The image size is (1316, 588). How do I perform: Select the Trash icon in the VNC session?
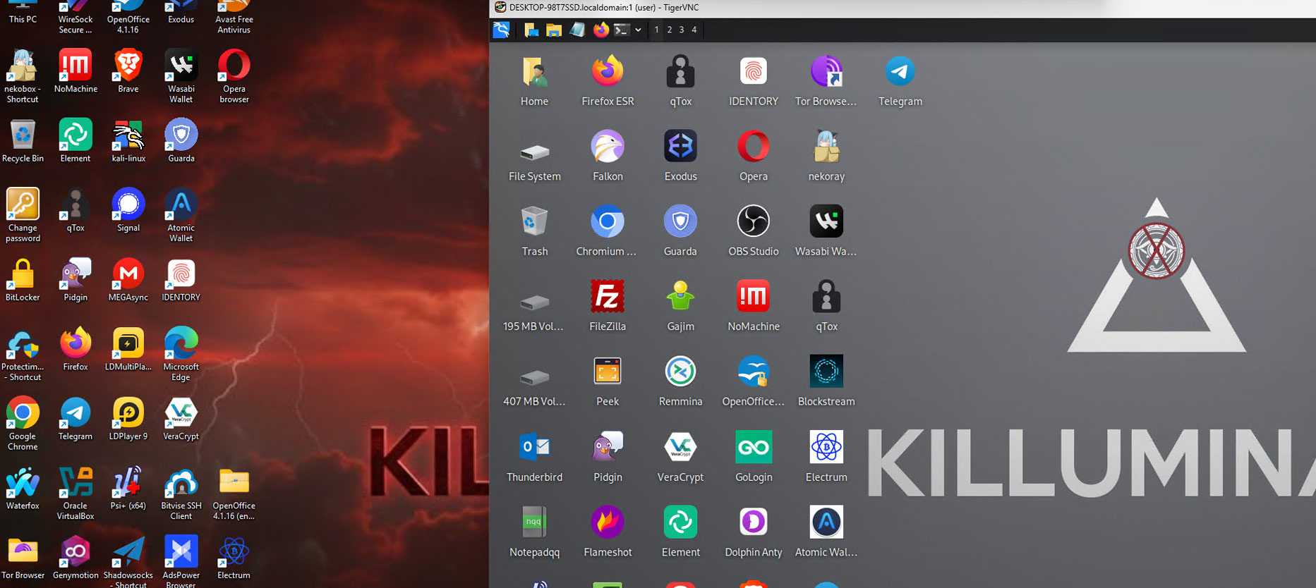(535, 231)
